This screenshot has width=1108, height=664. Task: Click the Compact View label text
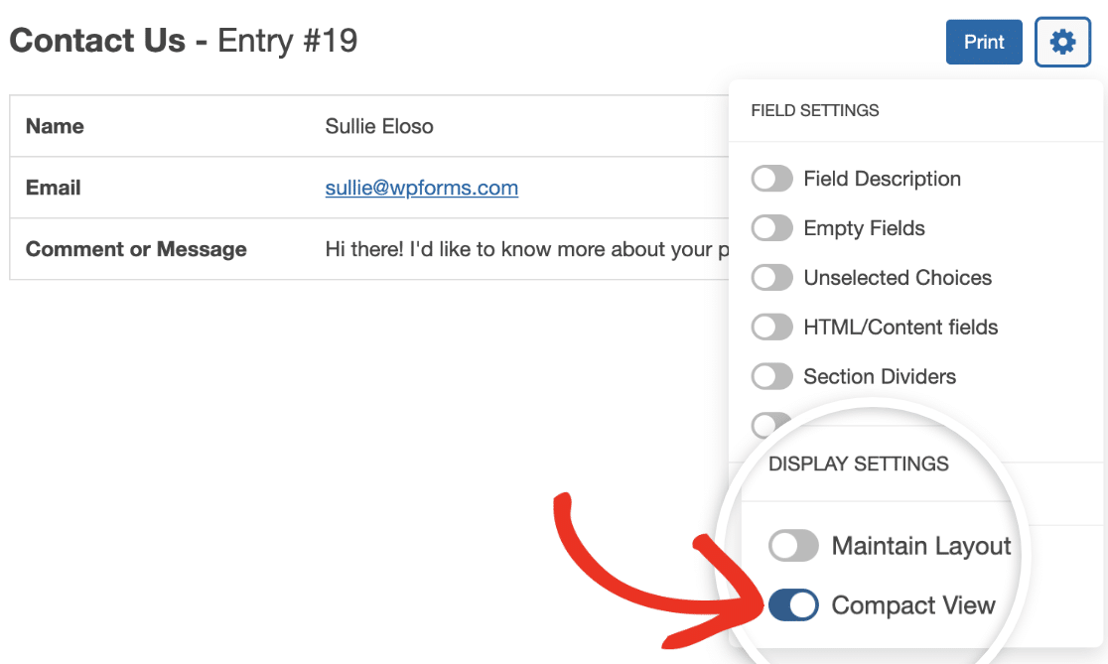coord(913,605)
